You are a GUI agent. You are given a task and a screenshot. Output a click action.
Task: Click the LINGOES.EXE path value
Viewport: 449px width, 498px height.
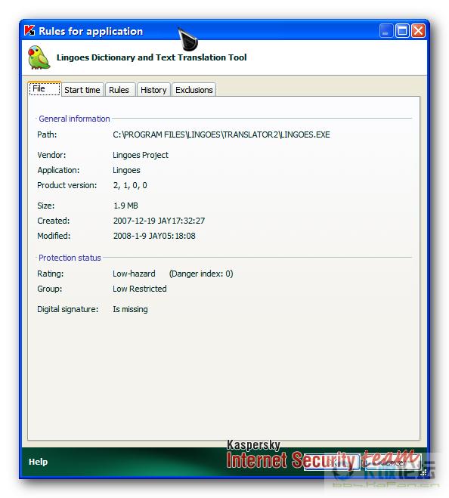pyautogui.click(x=221, y=135)
